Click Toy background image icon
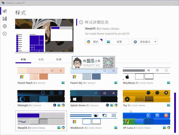Image resolution: width=179 pixels, height=135 pixels. click(x=169, y=105)
